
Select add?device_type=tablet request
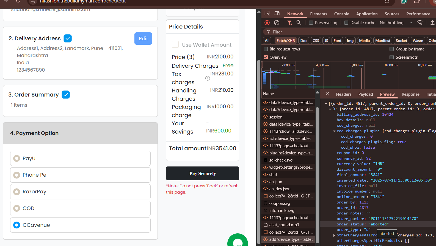(x=288, y=239)
